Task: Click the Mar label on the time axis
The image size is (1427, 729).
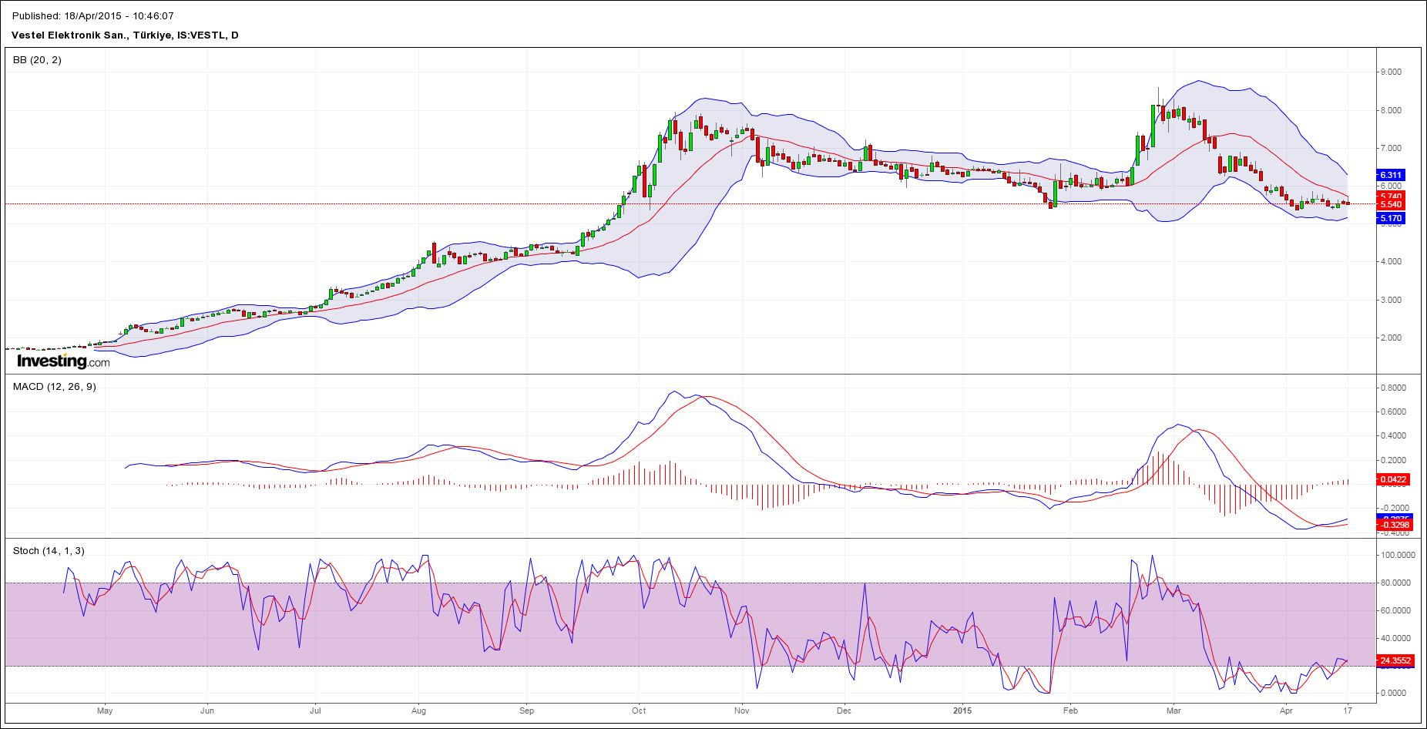Action: coord(1173,711)
